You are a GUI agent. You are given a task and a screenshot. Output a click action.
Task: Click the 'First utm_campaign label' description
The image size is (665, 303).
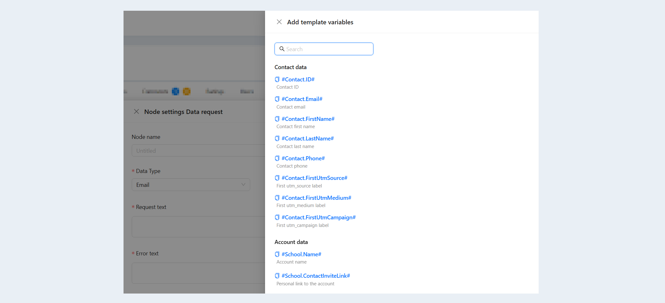[x=303, y=225]
